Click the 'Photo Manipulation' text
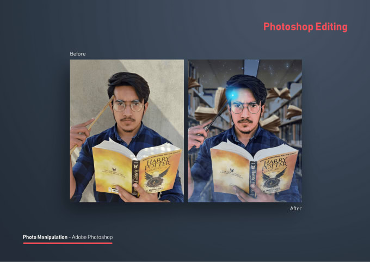 pos(45,237)
